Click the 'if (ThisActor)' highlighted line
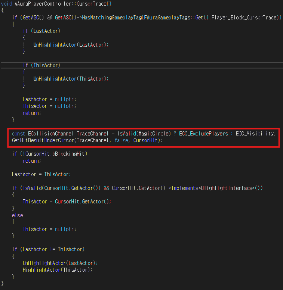This screenshot has width=283, height=290. click(x=41, y=65)
